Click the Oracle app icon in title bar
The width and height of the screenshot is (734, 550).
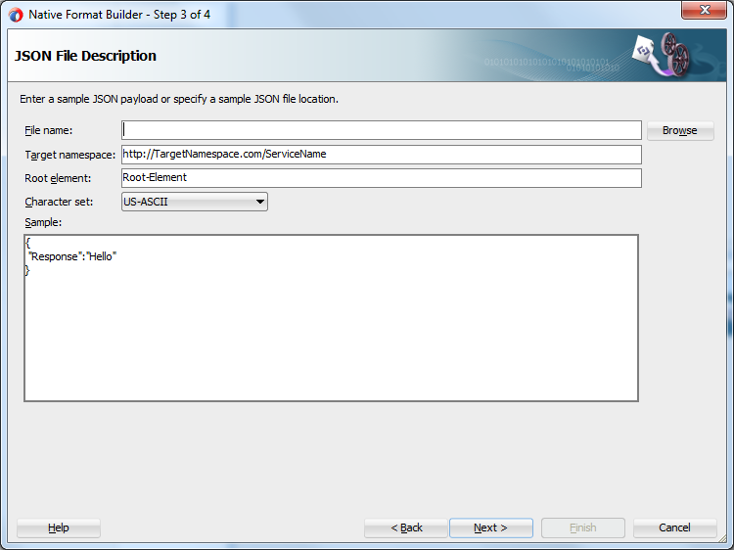click(x=16, y=15)
